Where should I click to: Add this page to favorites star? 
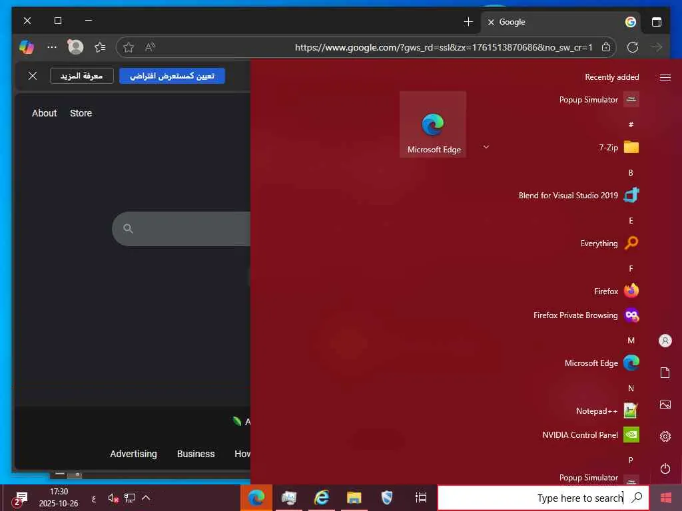click(129, 47)
